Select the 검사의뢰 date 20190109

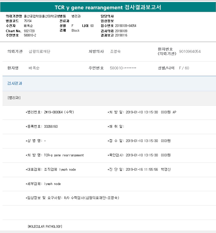tap(121, 31)
